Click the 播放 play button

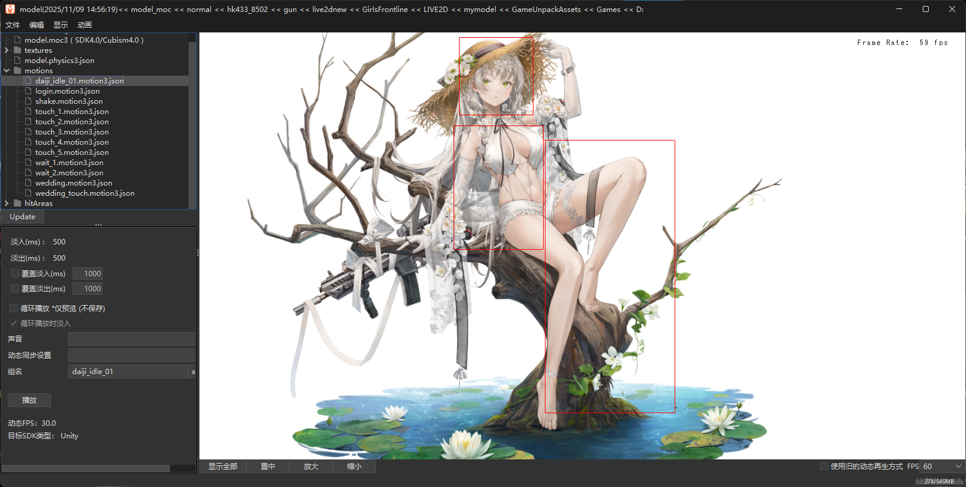29,400
